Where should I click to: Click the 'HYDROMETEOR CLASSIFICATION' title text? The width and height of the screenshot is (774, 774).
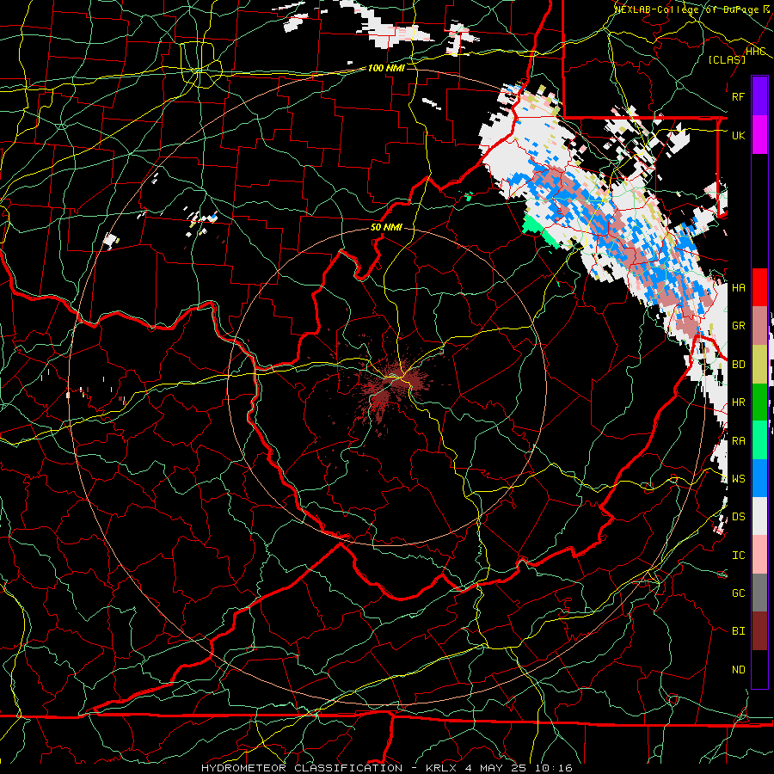302,768
